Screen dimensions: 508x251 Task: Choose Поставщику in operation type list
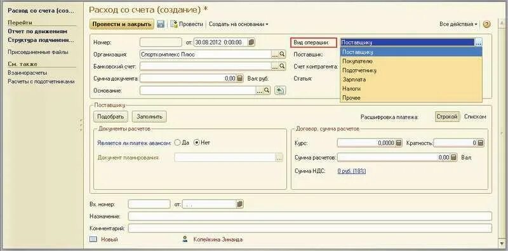(x=411, y=52)
